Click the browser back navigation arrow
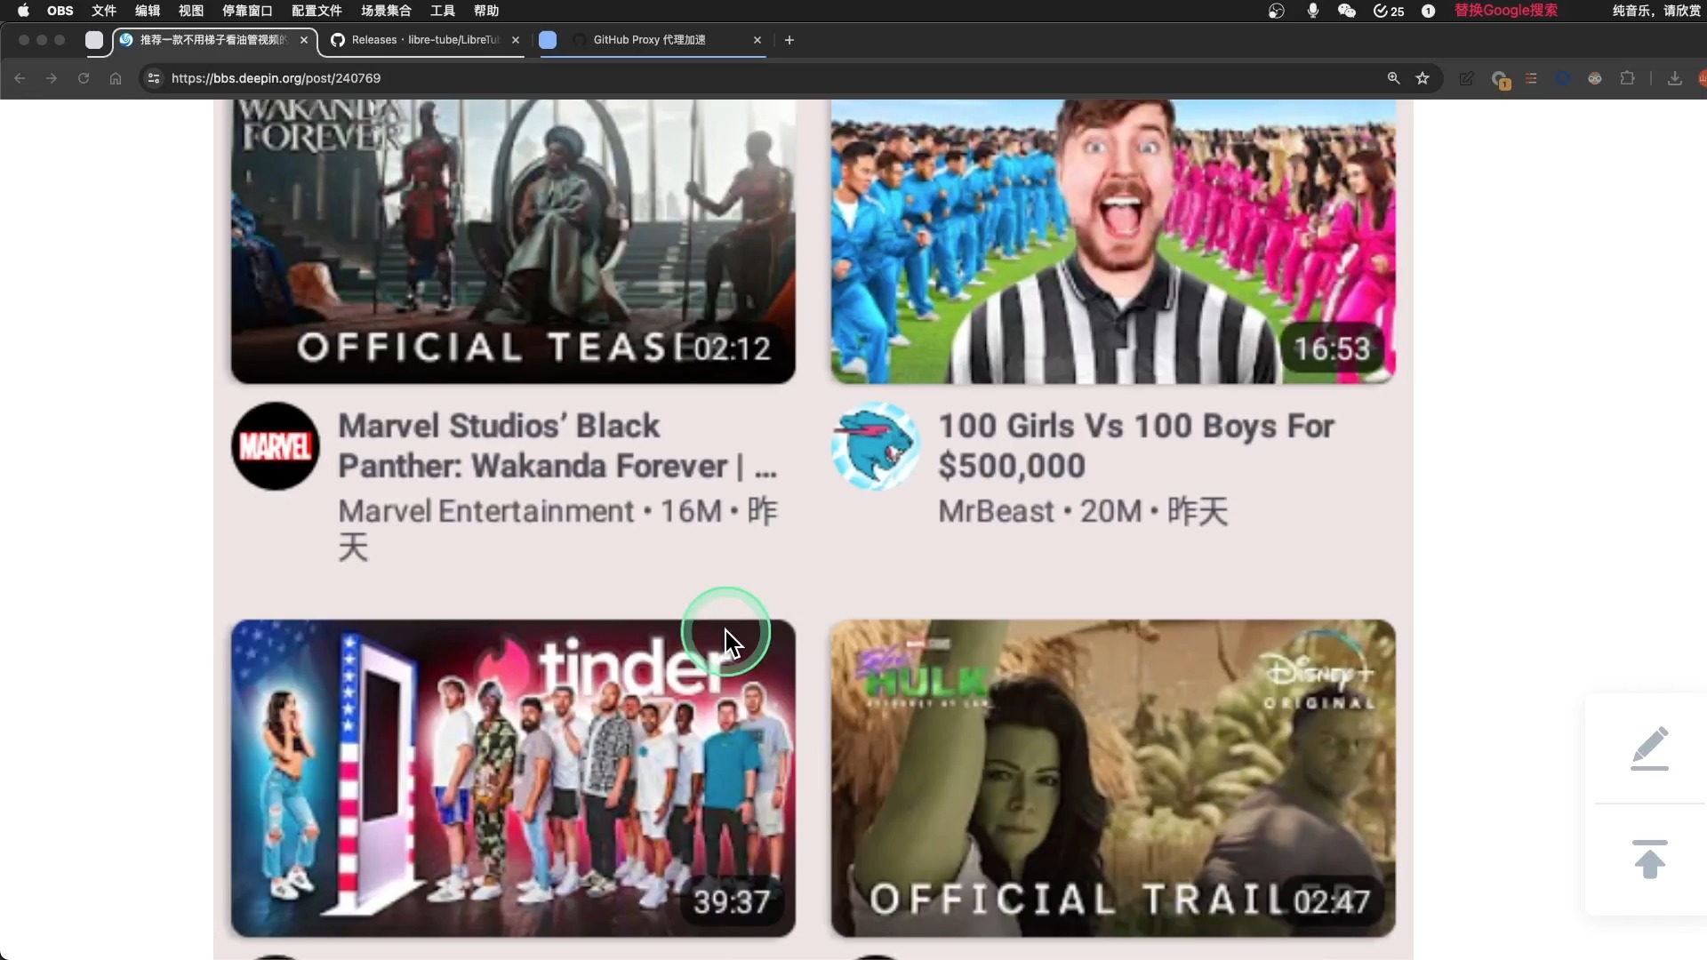 point(21,78)
